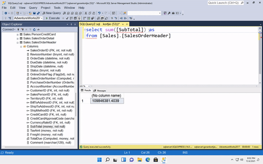263x164 pixels.
Task: Open File Explorer from taskbar
Action: [x=139, y=160]
